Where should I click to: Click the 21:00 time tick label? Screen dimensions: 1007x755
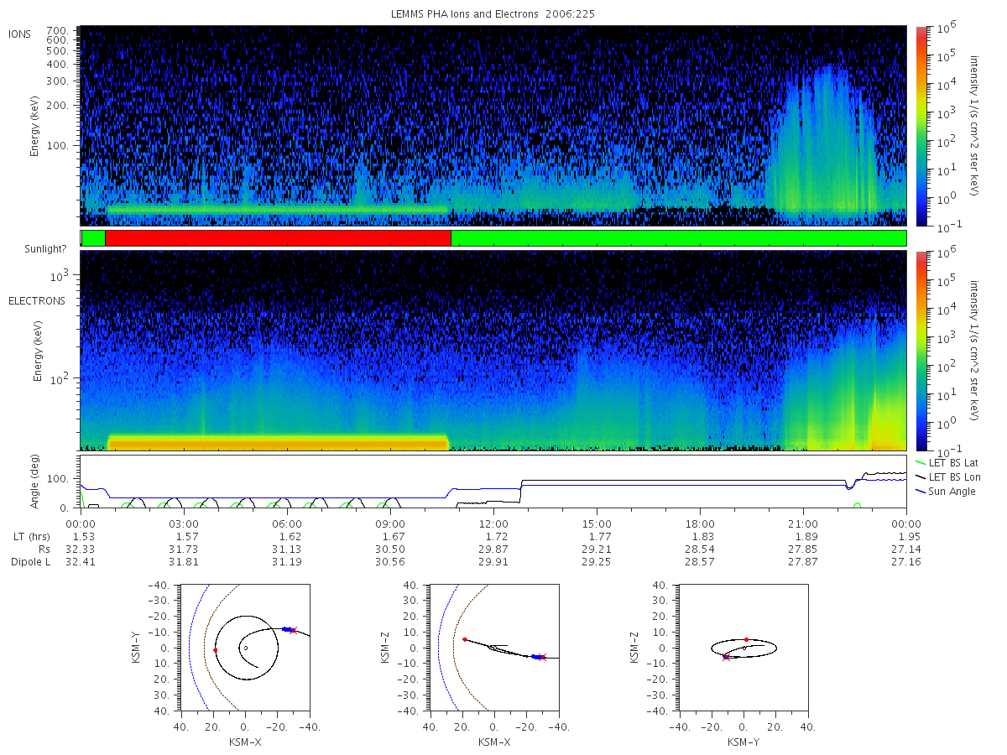pyautogui.click(x=803, y=523)
